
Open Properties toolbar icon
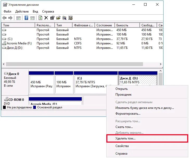tap(52, 18)
